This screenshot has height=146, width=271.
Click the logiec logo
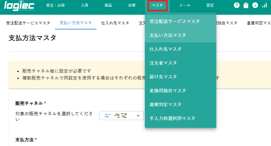[x=19, y=5]
